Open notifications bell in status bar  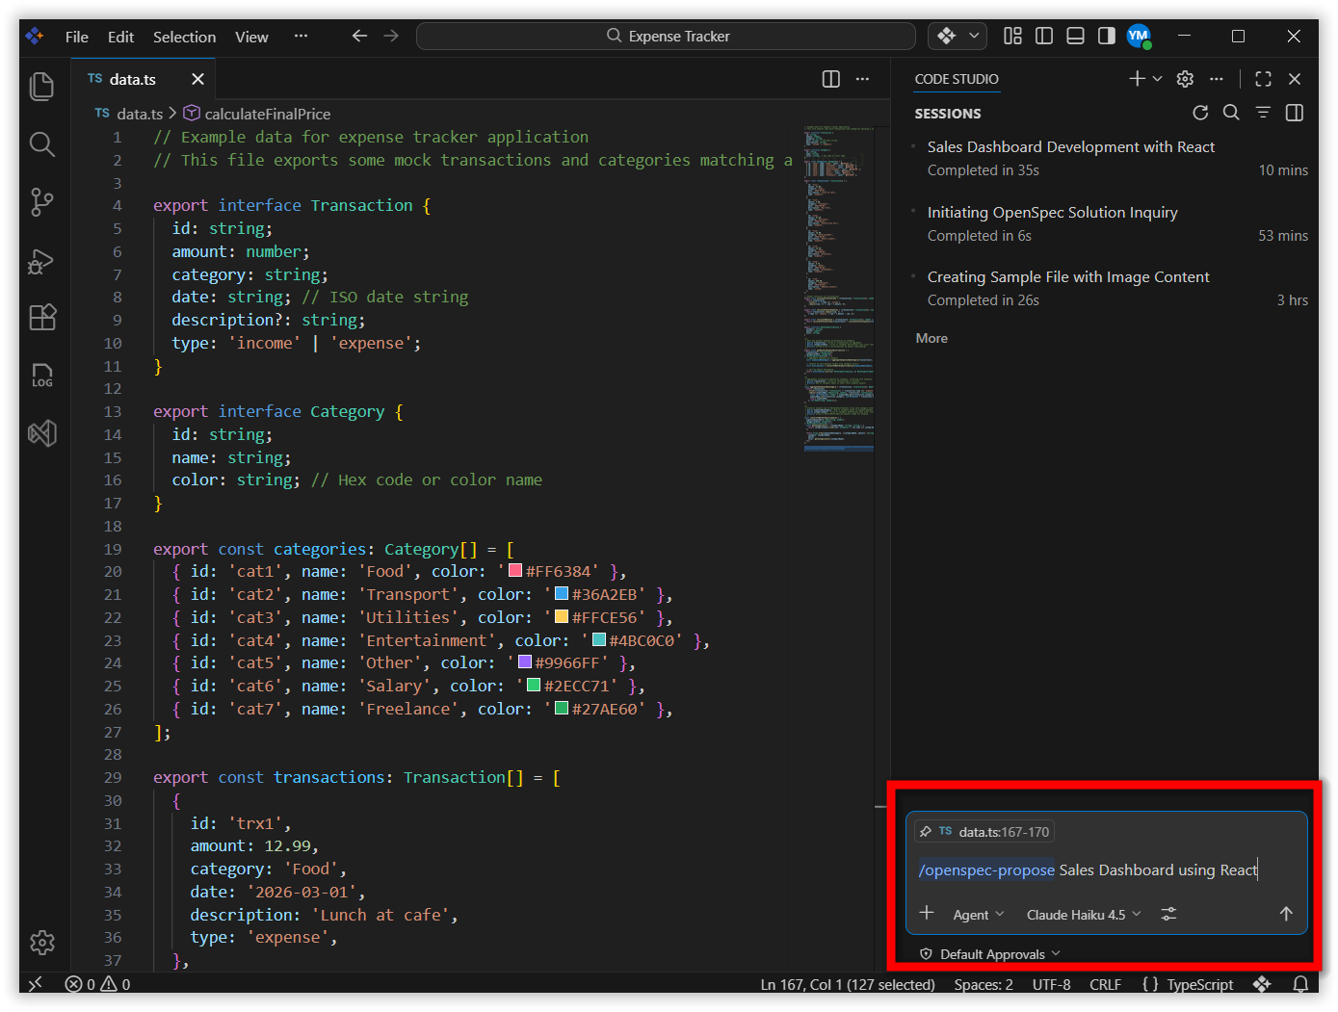tap(1300, 984)
